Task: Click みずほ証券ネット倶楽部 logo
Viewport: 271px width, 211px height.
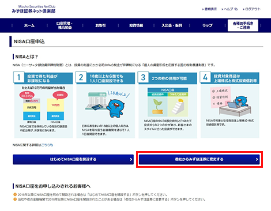Action: (x=33, y=9)
